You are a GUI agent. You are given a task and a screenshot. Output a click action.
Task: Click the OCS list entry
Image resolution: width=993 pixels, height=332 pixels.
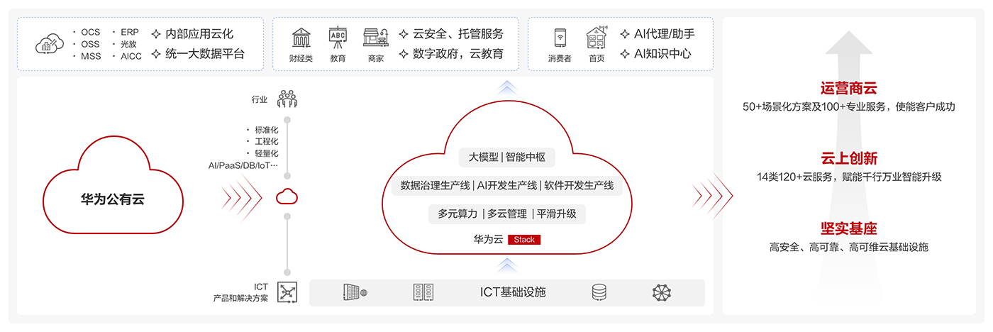[x=90, y=32]
